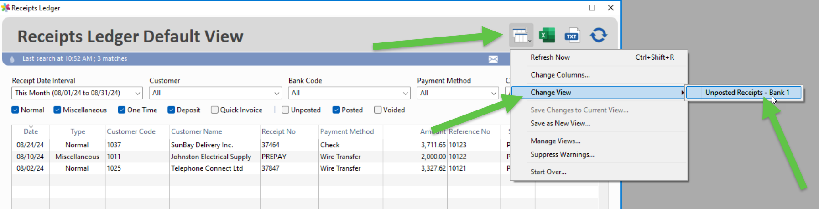This screenshot has height=209, width=819.
Task: Open Manage Views... menu entry
Action: pyautogui.click(x=599, y=141)
